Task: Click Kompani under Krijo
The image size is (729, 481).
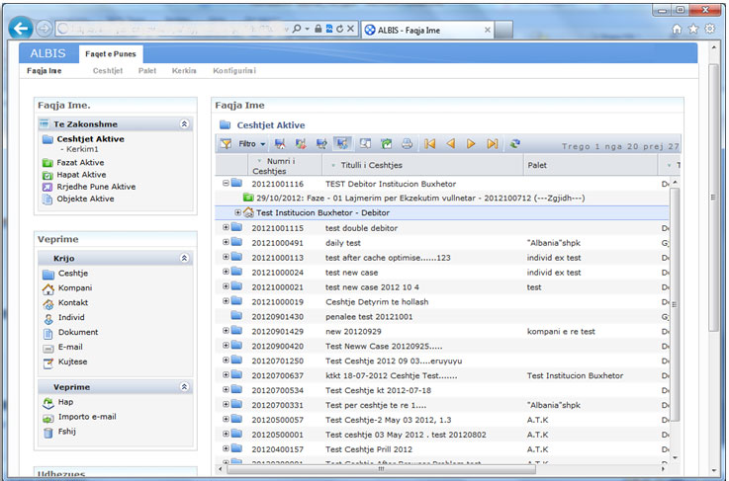Action: [x=75, y=288]
